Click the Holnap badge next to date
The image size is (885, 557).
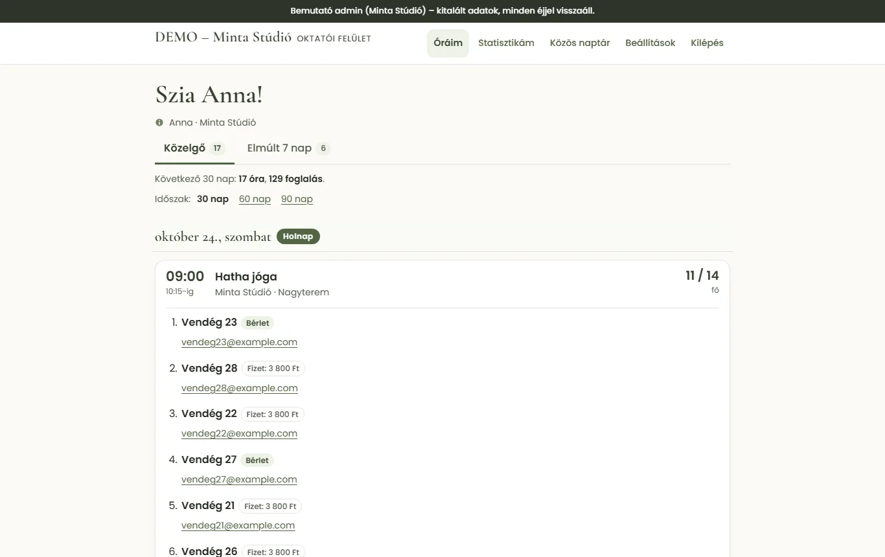[298, 236]
